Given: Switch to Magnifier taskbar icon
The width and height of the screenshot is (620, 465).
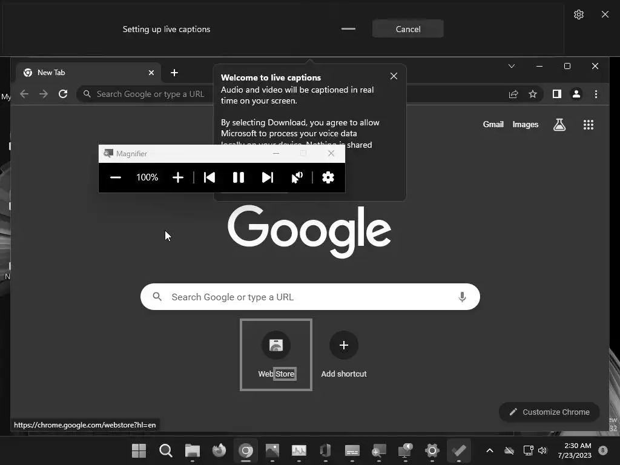Looking at the screenshot, I should (x=379, y=450).
